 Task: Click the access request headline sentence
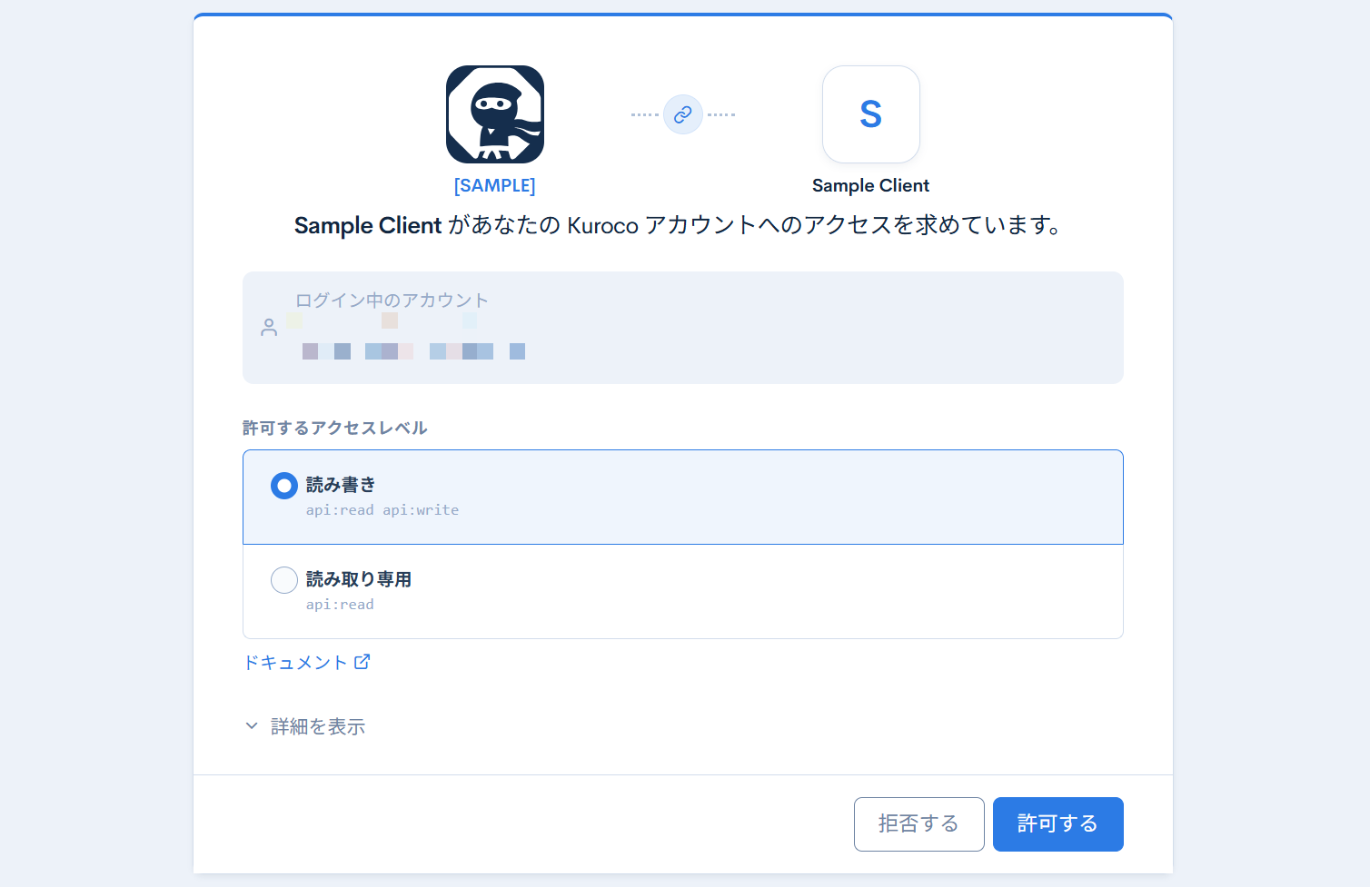coord(678,225)
